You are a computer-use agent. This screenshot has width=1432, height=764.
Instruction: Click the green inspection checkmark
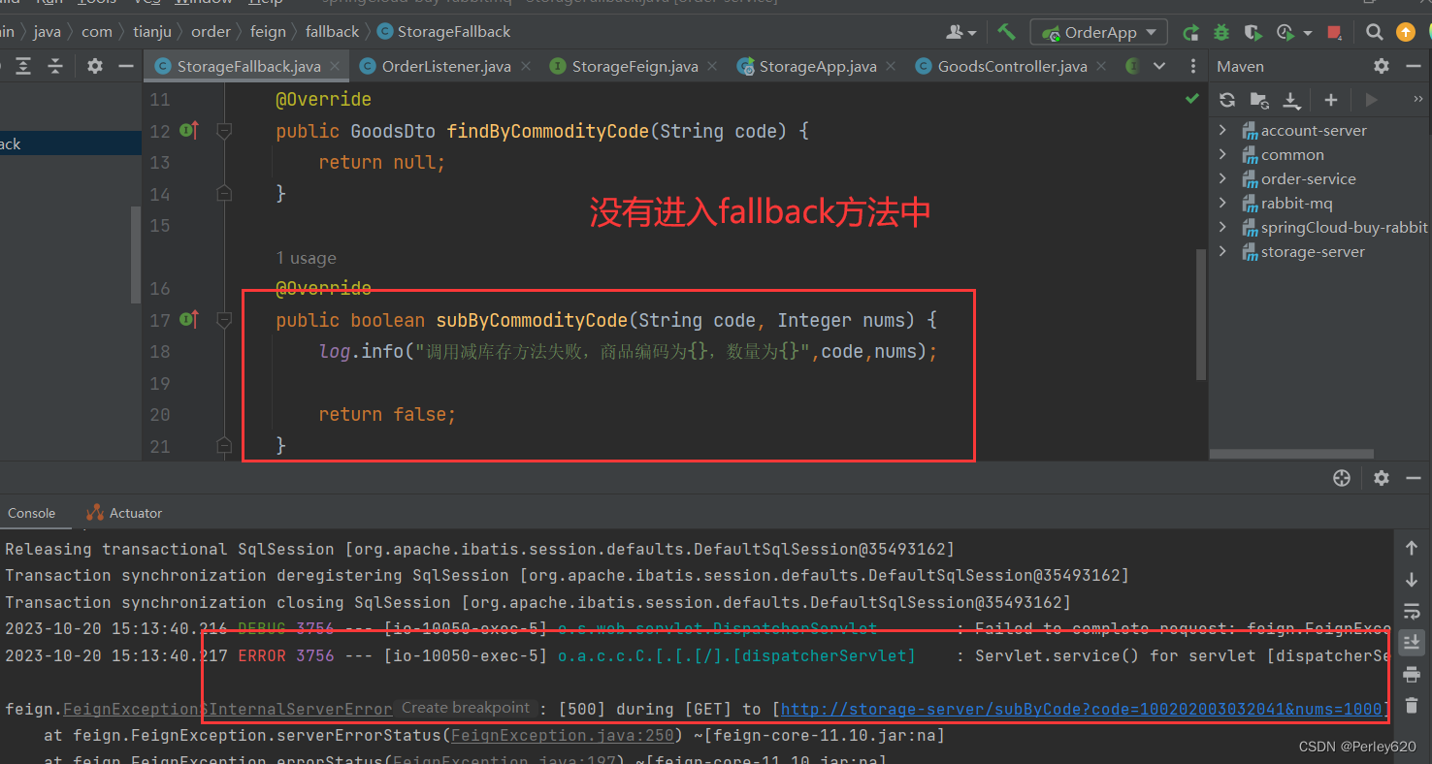(x=1191, y=99)
